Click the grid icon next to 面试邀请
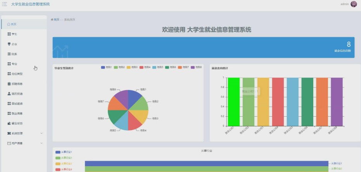 pyautogui.click(x=9, y=104)
